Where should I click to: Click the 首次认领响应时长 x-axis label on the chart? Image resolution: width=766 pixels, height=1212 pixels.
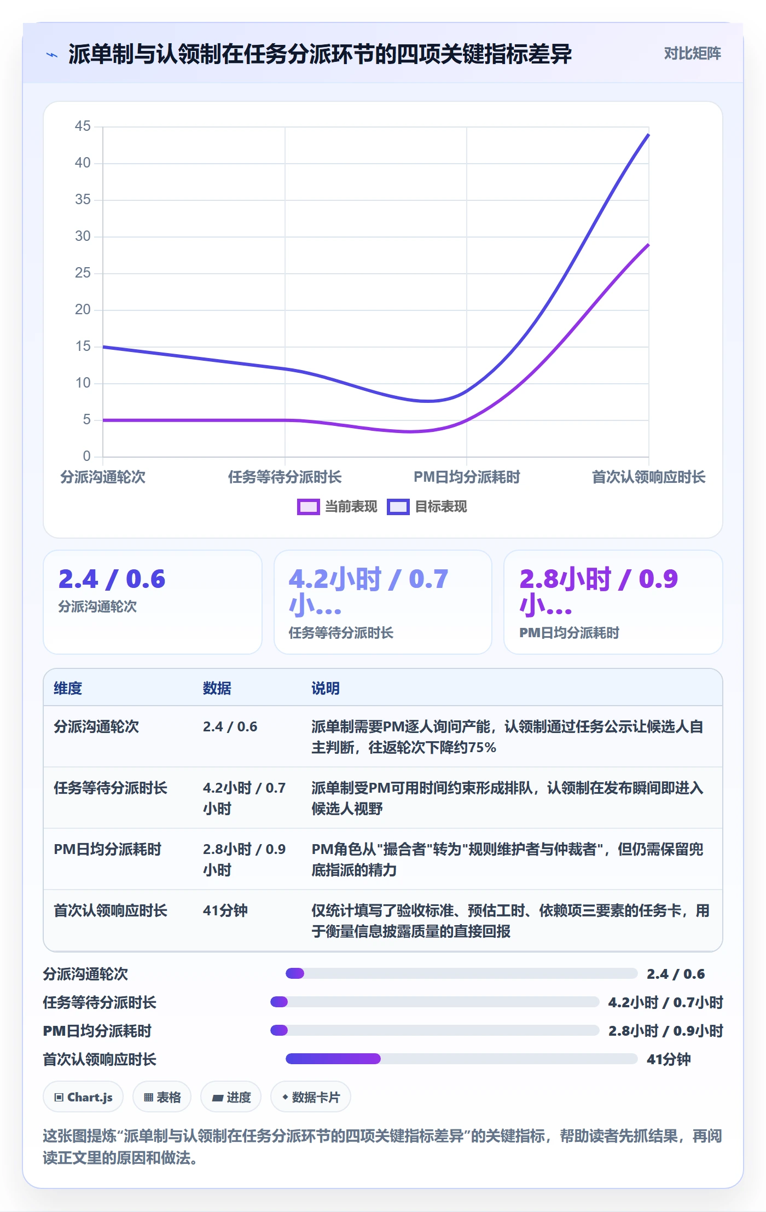point(649,477)
